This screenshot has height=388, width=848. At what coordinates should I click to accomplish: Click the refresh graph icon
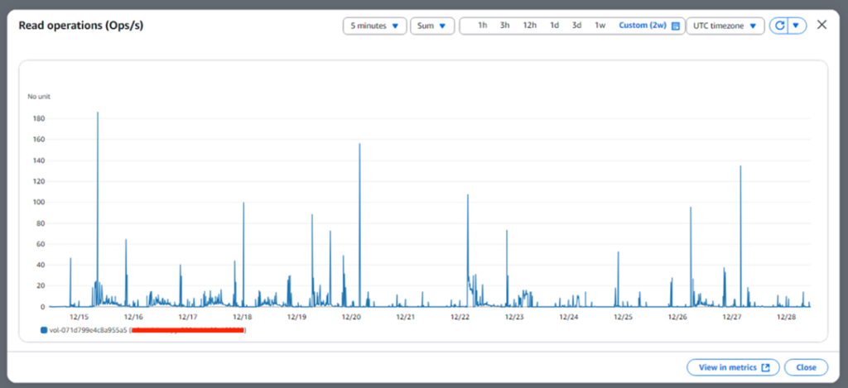pos(778,26)
